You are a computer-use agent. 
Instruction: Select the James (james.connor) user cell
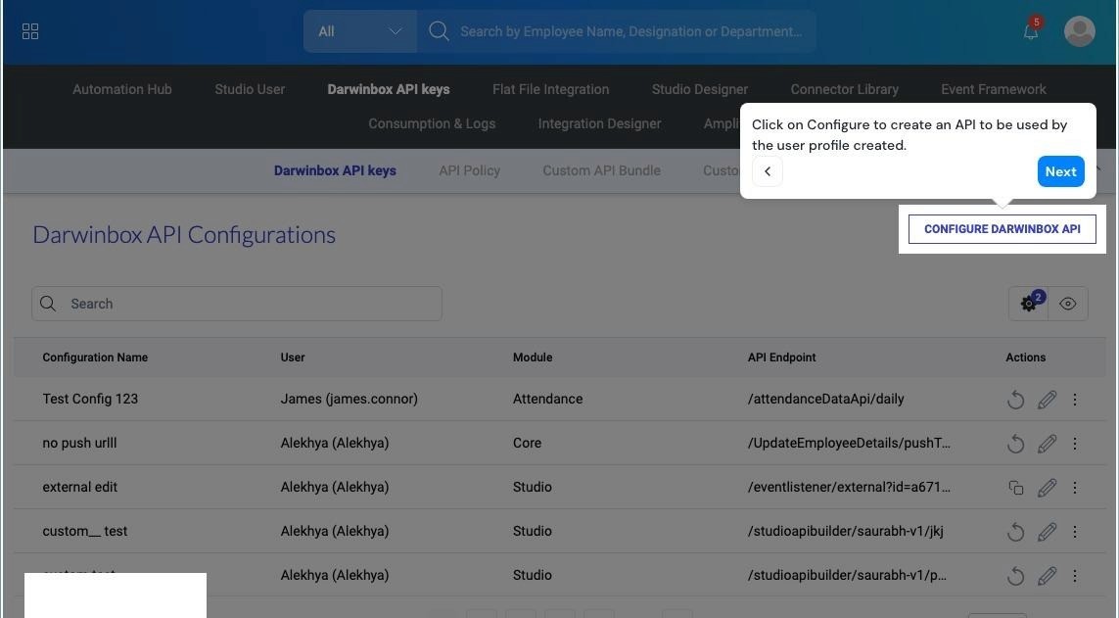(349, 399)
